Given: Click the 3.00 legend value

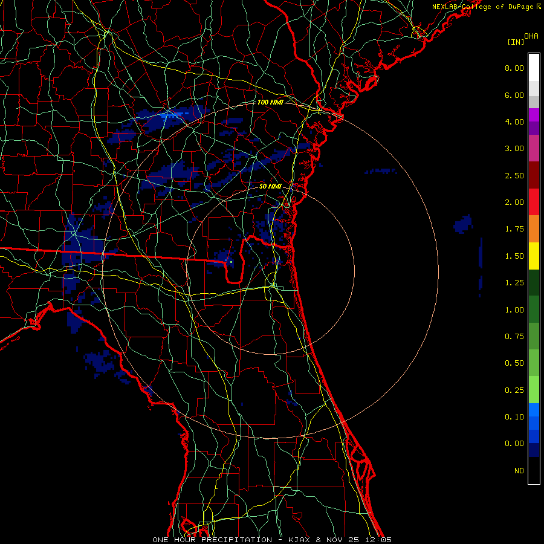Looking at the screenshot, I should pos(514,149).
